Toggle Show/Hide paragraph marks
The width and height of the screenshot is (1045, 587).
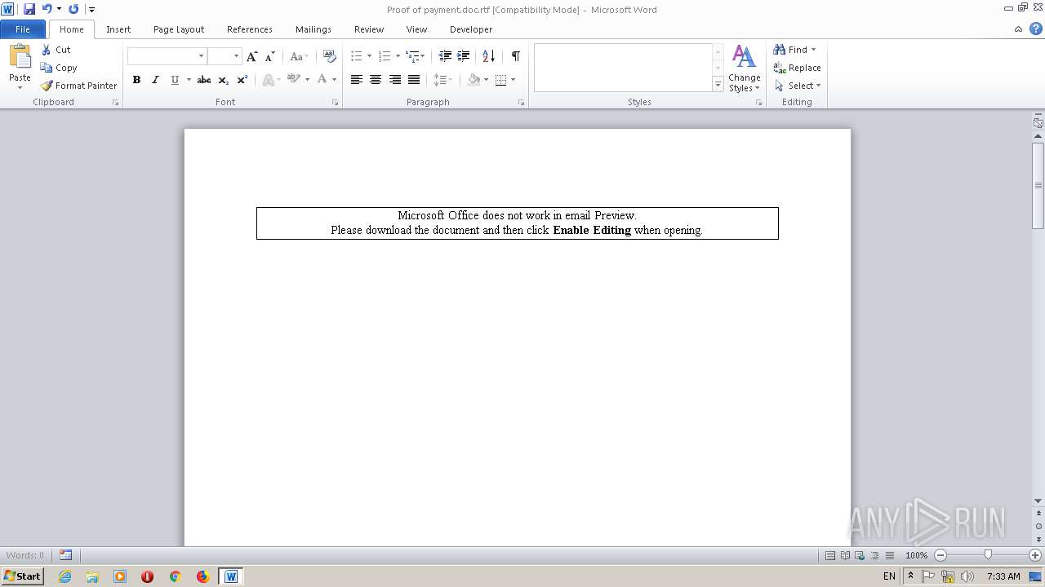[x=515, y=56]
